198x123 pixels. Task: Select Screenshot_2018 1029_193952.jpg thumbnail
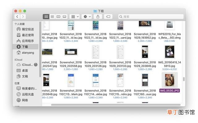click(145, 23)
